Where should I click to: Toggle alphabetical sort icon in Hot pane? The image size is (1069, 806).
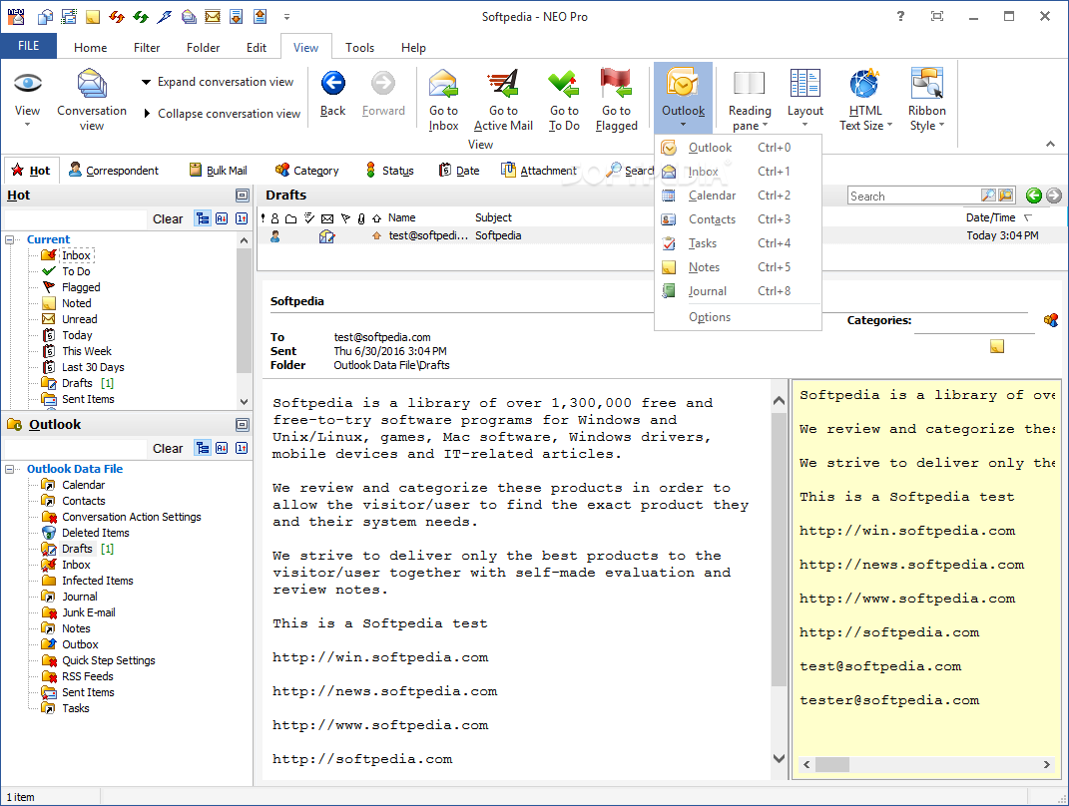(x=222, y=218)
